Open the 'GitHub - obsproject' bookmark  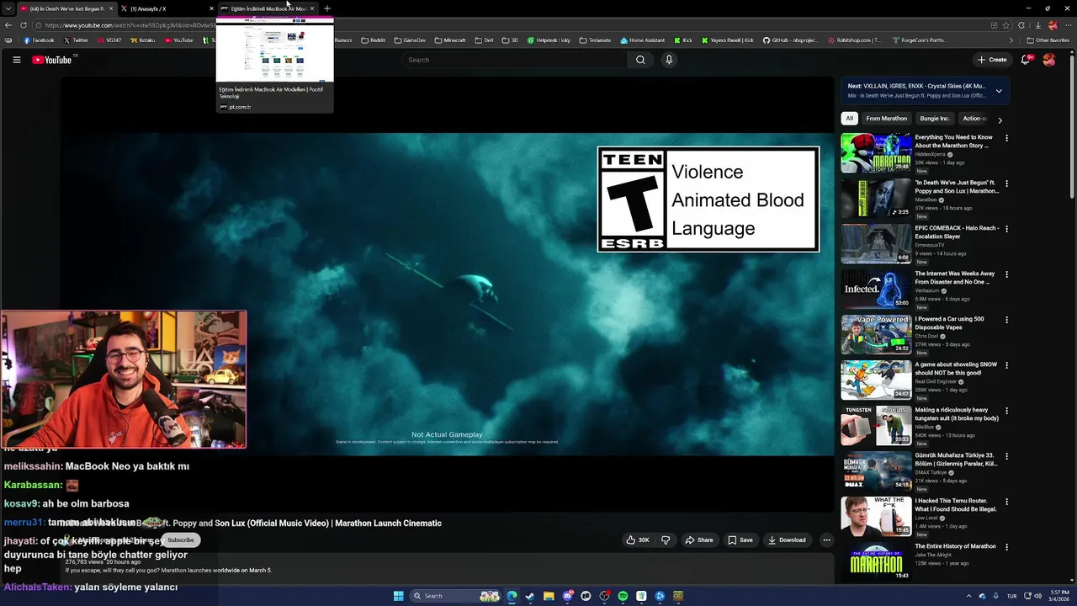click(x=793, y=40)
